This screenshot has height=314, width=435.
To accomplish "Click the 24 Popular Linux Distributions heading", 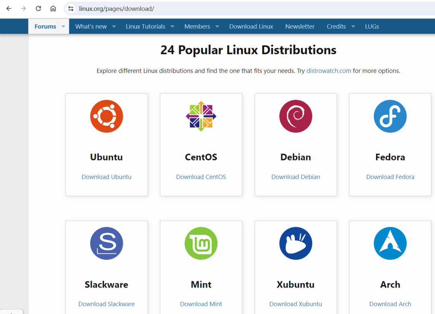I will coord(248,50).
